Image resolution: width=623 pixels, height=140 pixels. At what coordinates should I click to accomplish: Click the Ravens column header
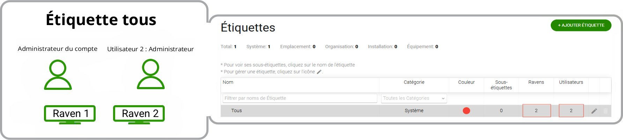tap(536, 82)
